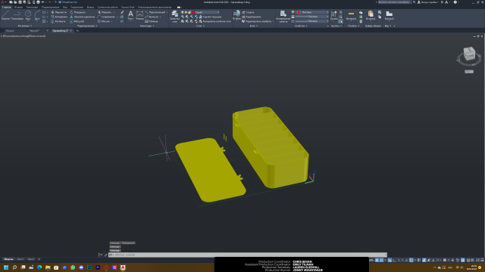
Task: Click the Leader (Выноска) tool
Action: click(x=153, y=17)
